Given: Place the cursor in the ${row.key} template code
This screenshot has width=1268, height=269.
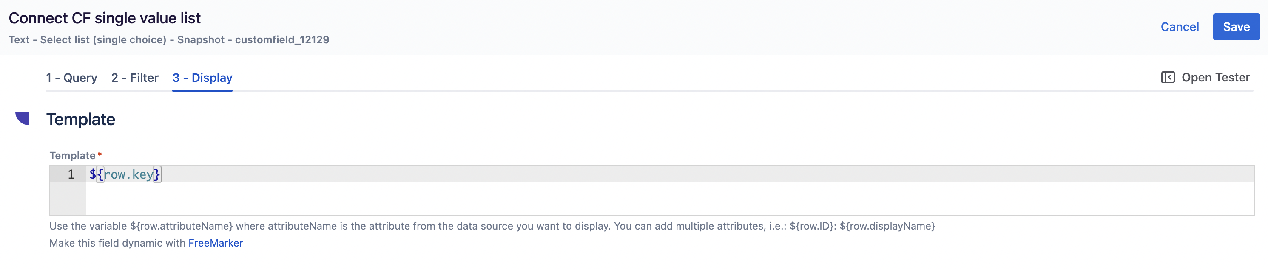Looking at the screenshot, I should coord(125,174).
